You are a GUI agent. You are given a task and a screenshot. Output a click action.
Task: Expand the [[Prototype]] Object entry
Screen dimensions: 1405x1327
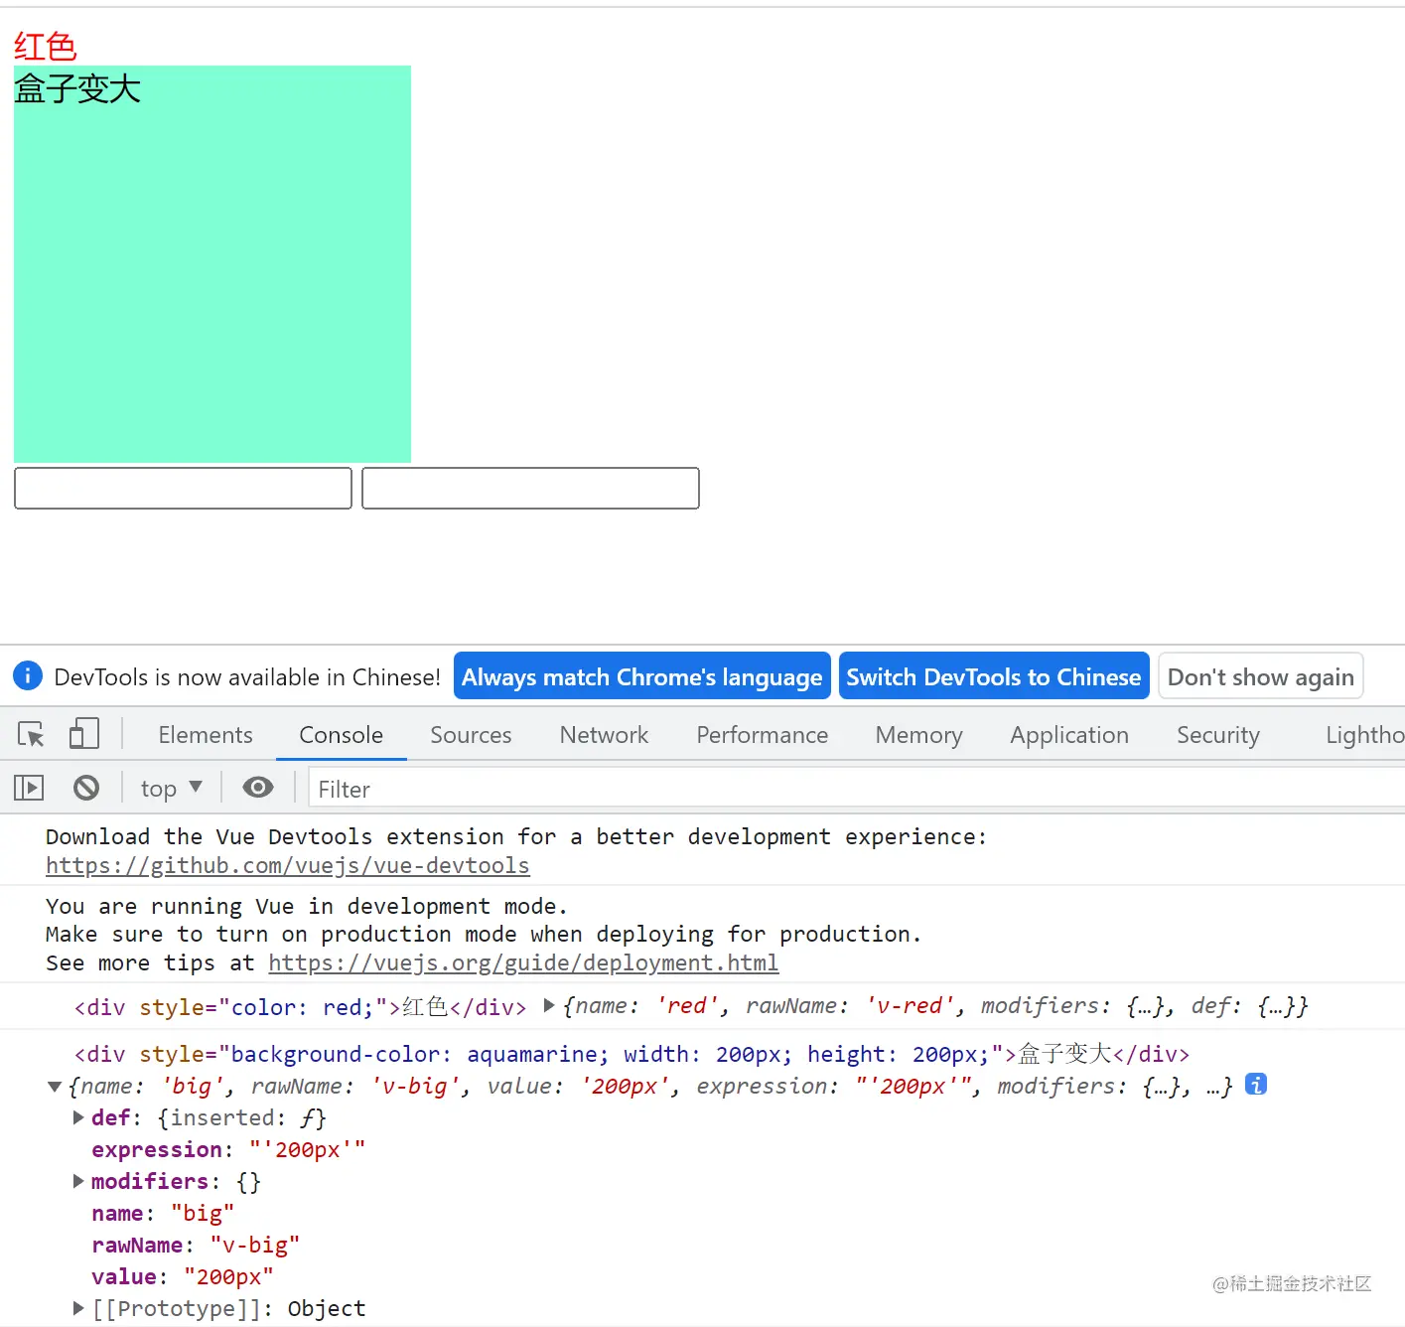(x=78, y=1309)
